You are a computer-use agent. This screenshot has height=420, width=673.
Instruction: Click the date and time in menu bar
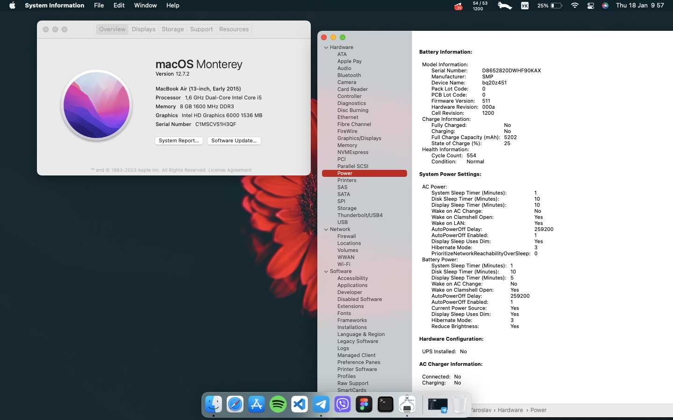point(640,6)
